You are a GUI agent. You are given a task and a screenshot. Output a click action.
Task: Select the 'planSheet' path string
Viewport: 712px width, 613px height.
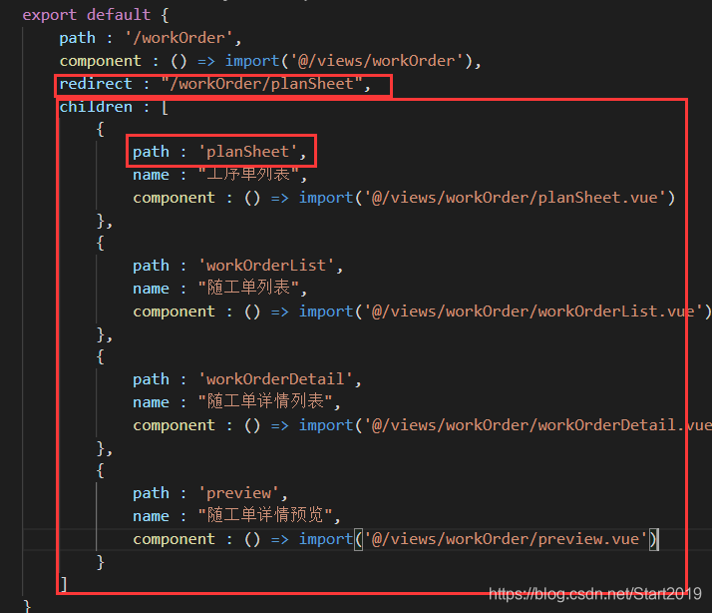point(247,152)
